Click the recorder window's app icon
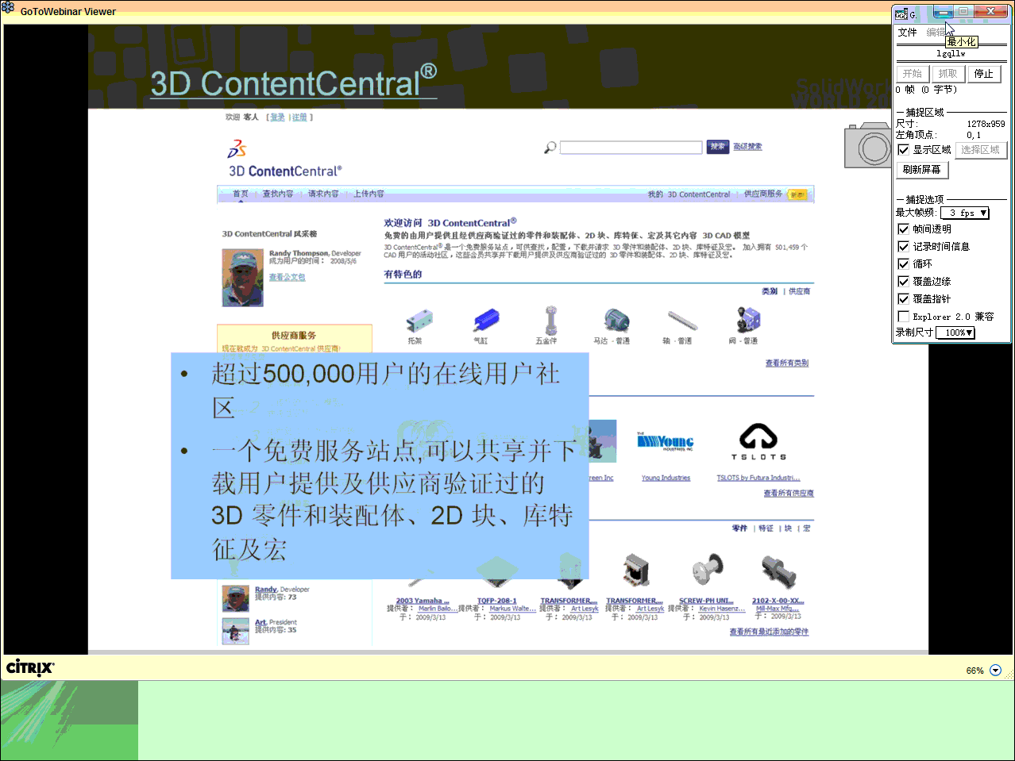Image resolution: width=1015 pixels, height=761 pixels. (x=901, y=13)
